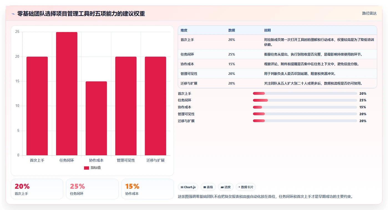Click the 25% value beside the 任务闭环 progress bar

363,100
